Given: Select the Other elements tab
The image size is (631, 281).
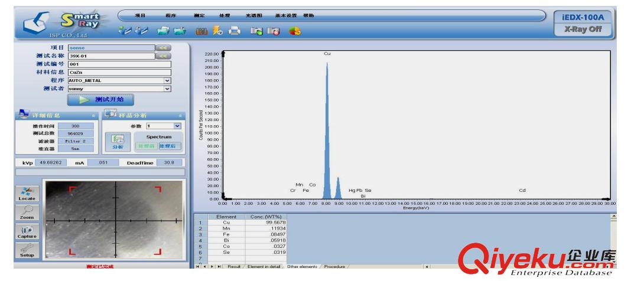Looking at the screenshot, I should pyautogui.click(x=302, y=266).
